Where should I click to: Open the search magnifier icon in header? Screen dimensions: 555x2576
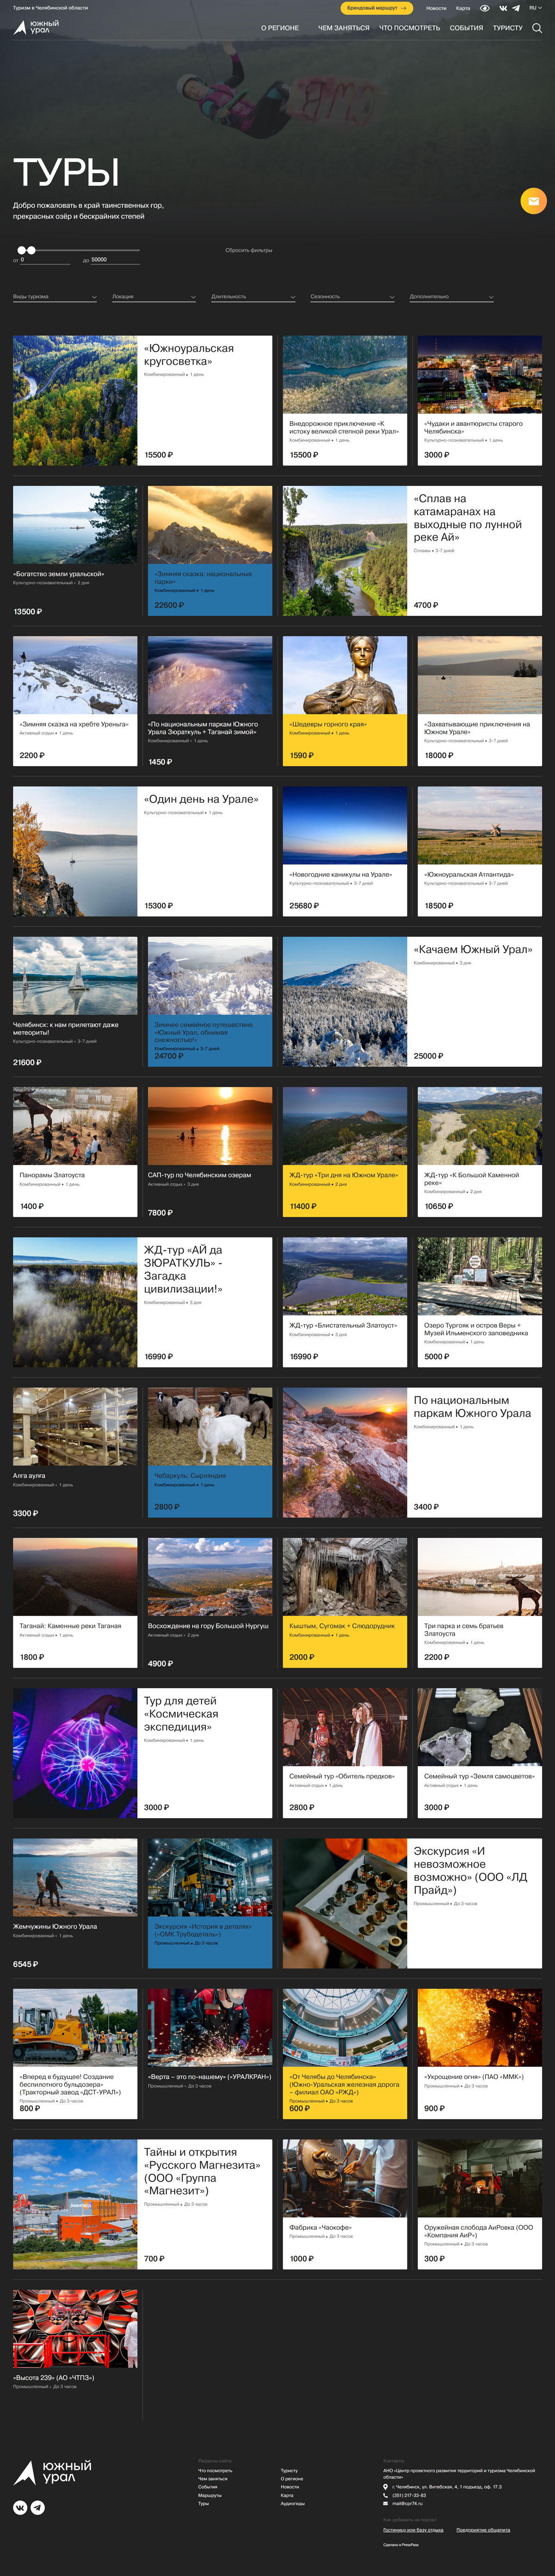pyautogui.click(x=537, y=28)
